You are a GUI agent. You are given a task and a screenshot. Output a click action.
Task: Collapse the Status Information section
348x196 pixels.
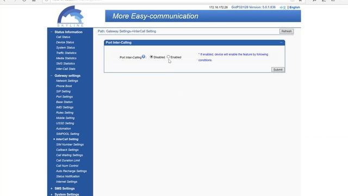click(52, 32)
